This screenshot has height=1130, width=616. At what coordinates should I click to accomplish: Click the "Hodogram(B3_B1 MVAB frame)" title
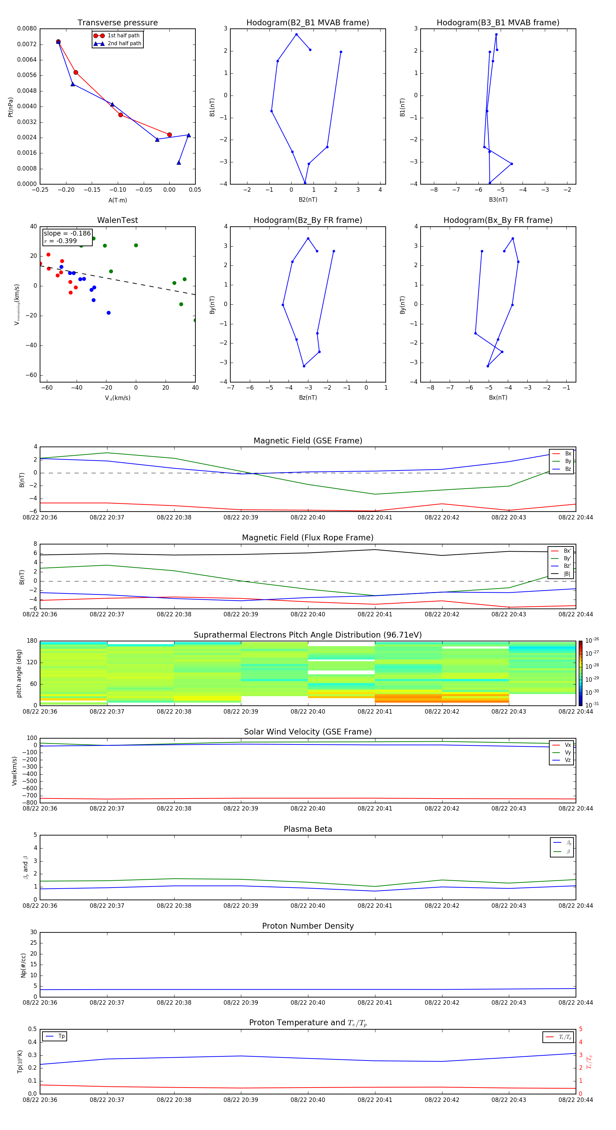498,22
